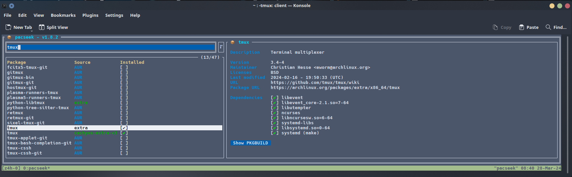Screen dimensions: 572x177
Task: Select the gitmux-git package row
Action: click(x=115, y=83)
